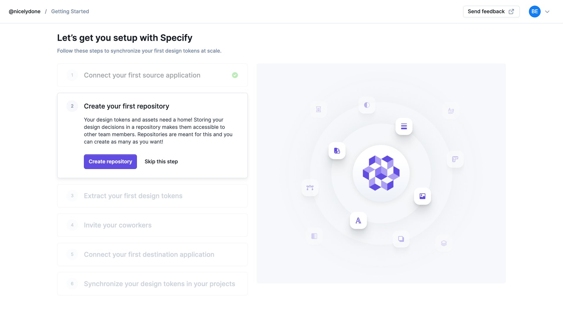Viewport: 563px width, 316px height.
Task: Click the half-circle contrast icon near the top
Action: tap(367, 105)
